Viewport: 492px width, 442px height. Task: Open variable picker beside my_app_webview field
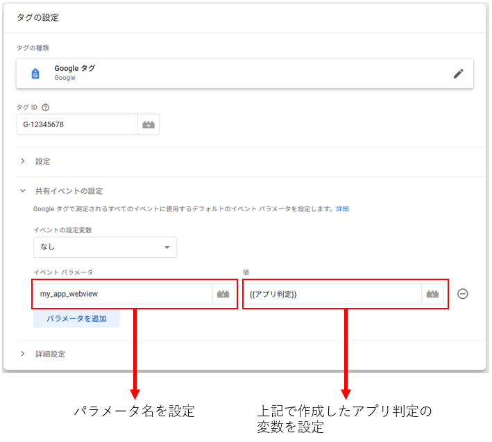pos(223,295)
